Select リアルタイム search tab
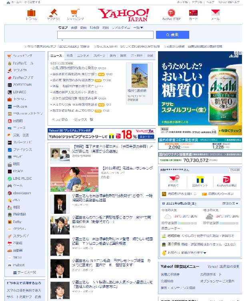The image size is (248, 301). [121, 28]
